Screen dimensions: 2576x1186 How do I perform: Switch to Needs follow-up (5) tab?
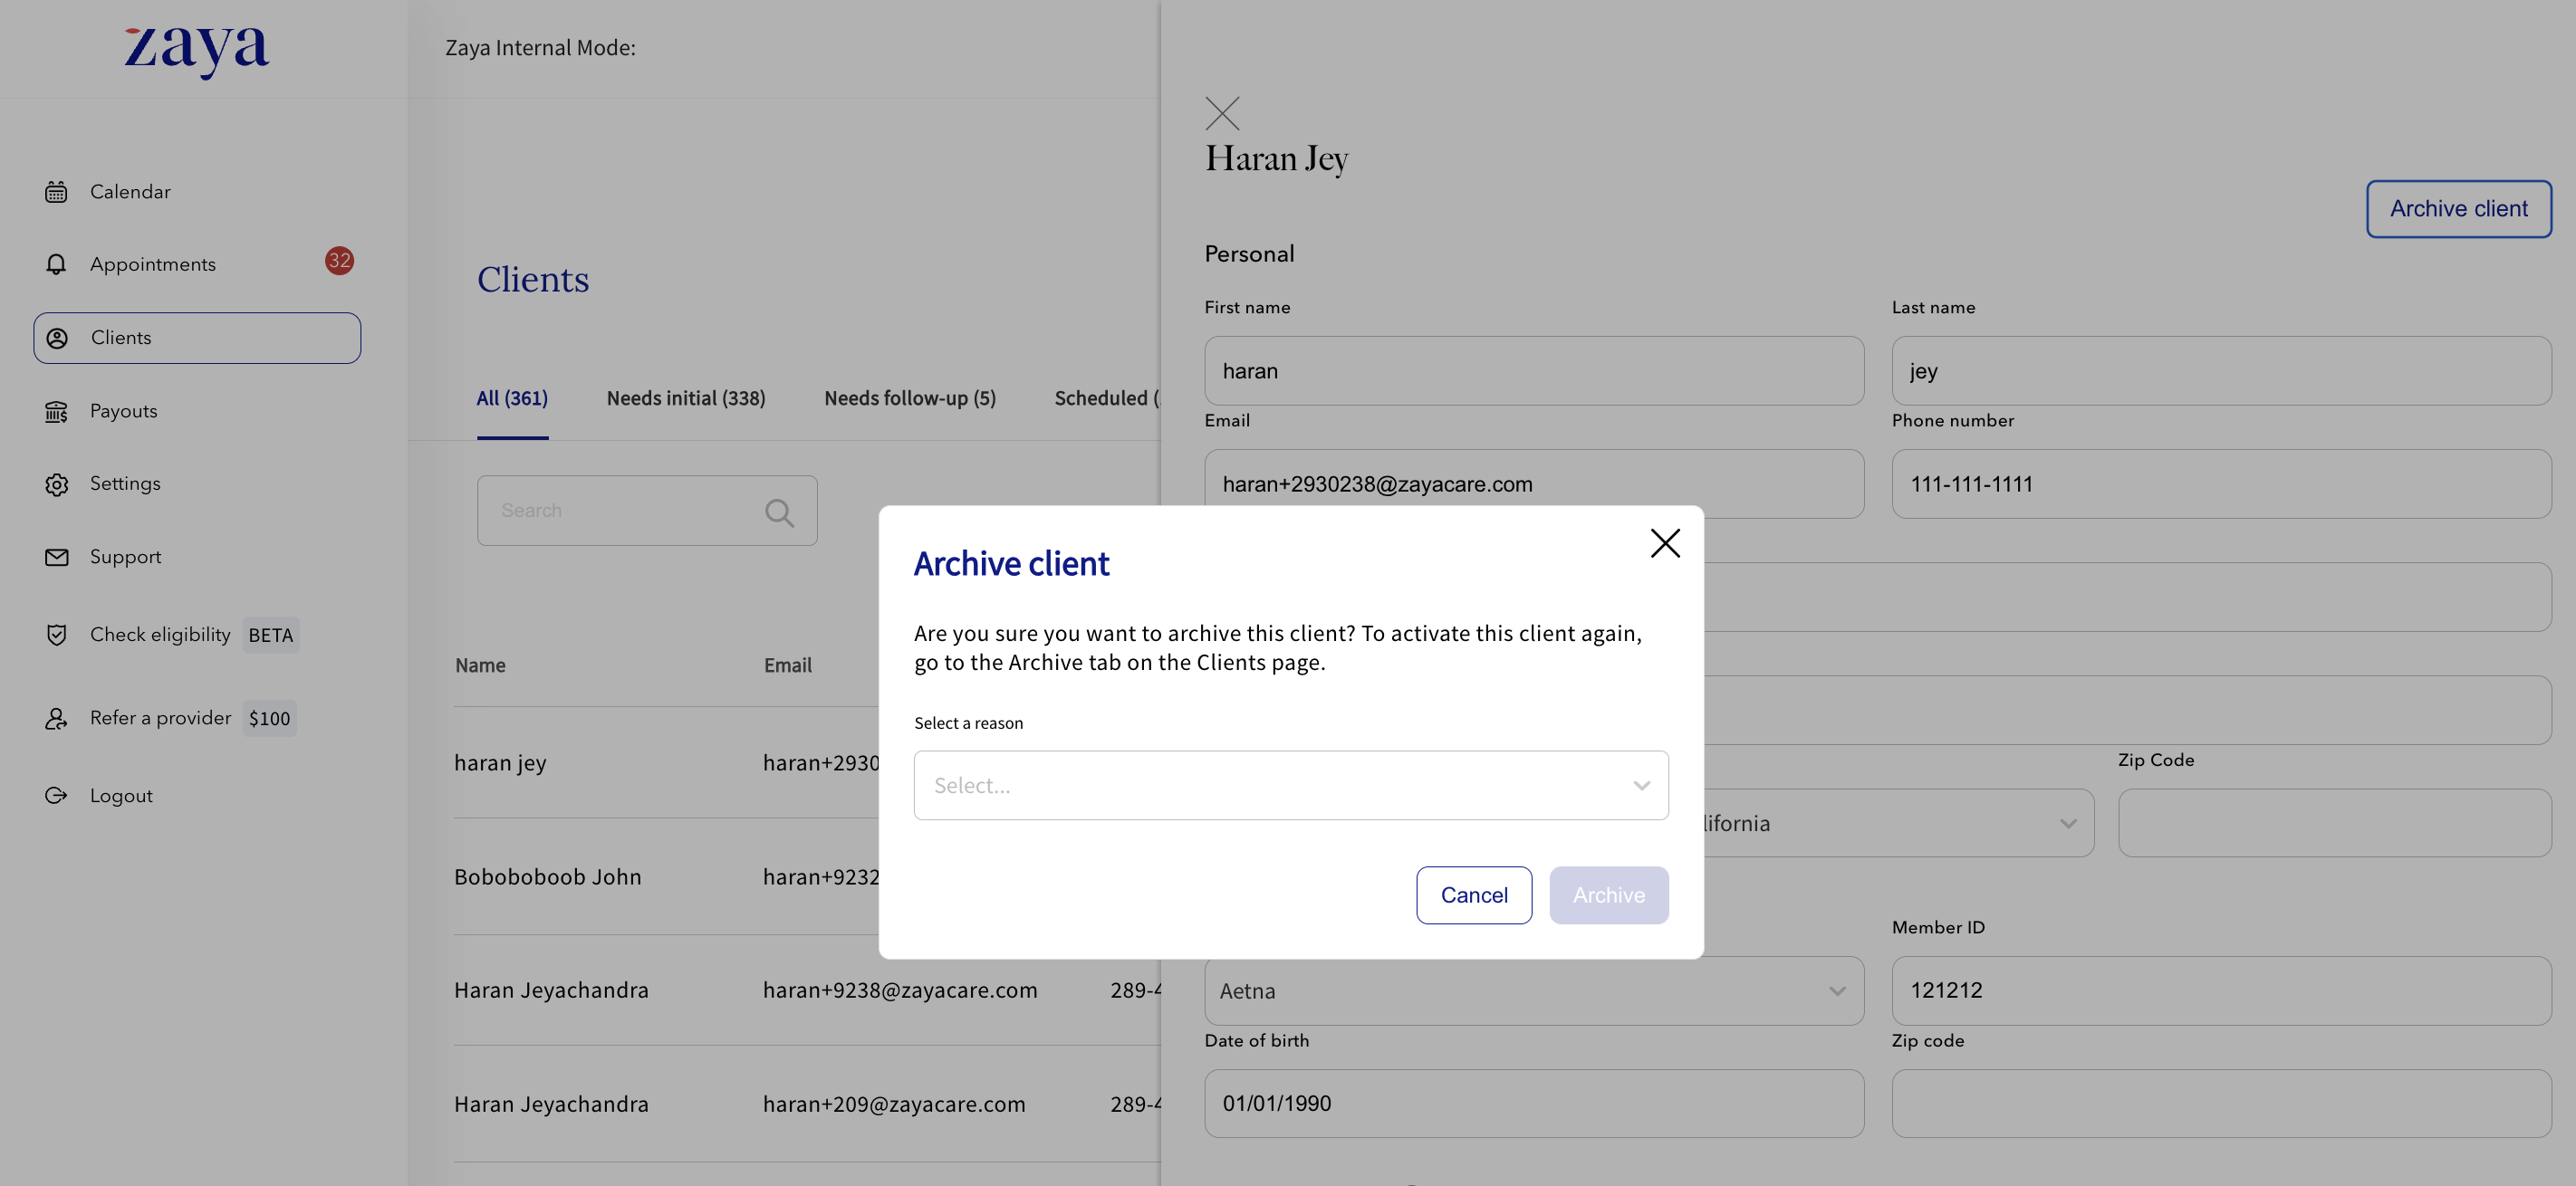click(909, 398)
